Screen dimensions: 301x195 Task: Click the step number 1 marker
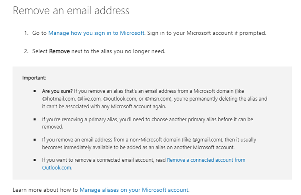(26, 33)
